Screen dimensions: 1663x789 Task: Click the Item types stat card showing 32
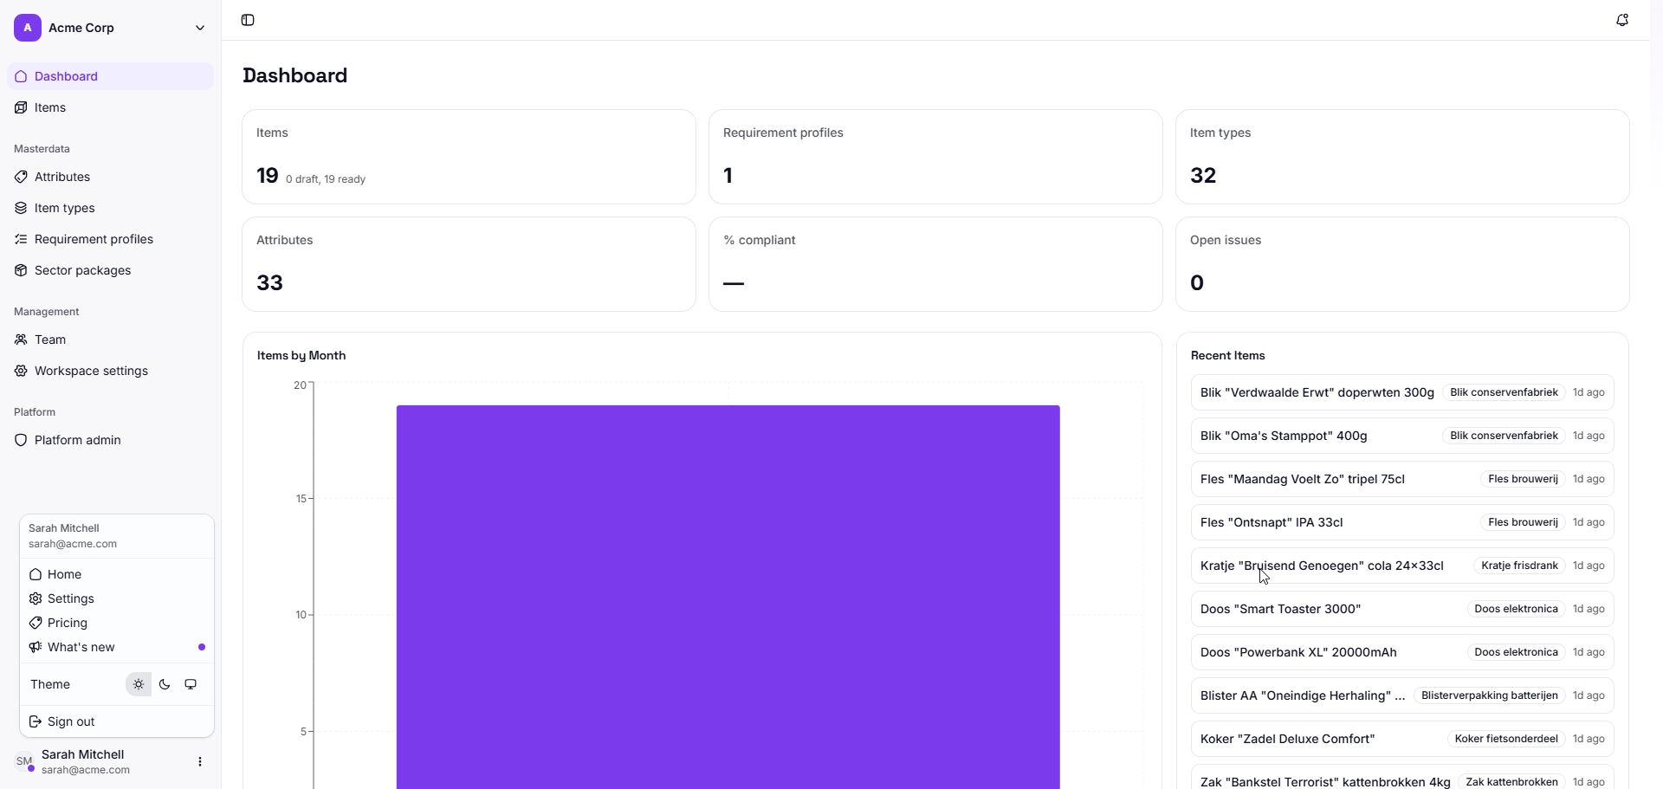[1402, 157]
